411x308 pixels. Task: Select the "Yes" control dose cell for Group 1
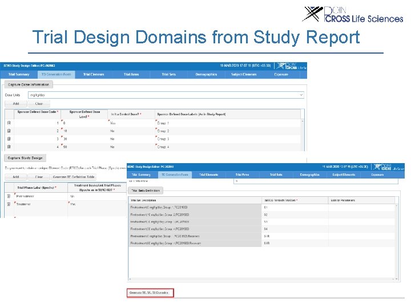131,123
